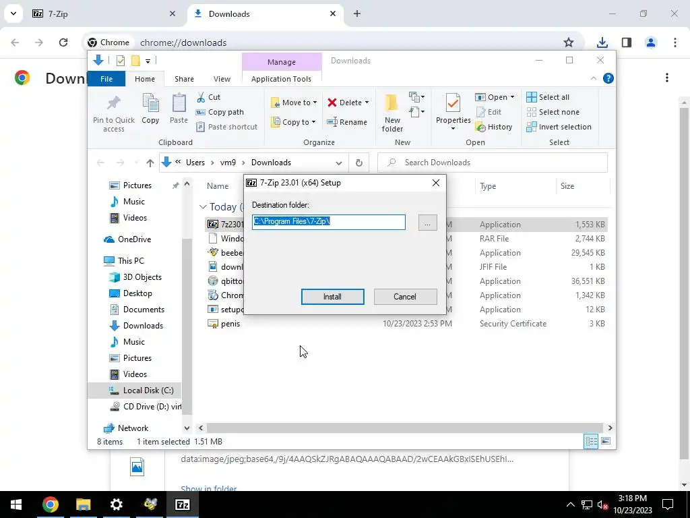The height and width of the screenshot is (518, 690).
Task: Reload the Chrome downloads page
Action: pos(63,42)
